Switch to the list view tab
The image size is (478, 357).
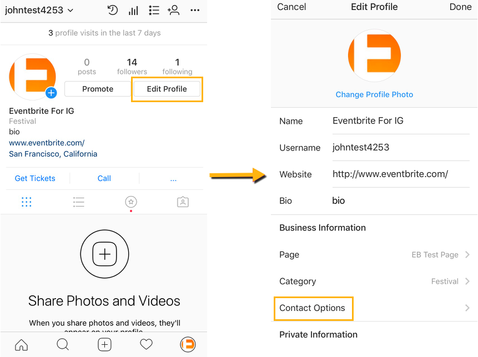79,202
